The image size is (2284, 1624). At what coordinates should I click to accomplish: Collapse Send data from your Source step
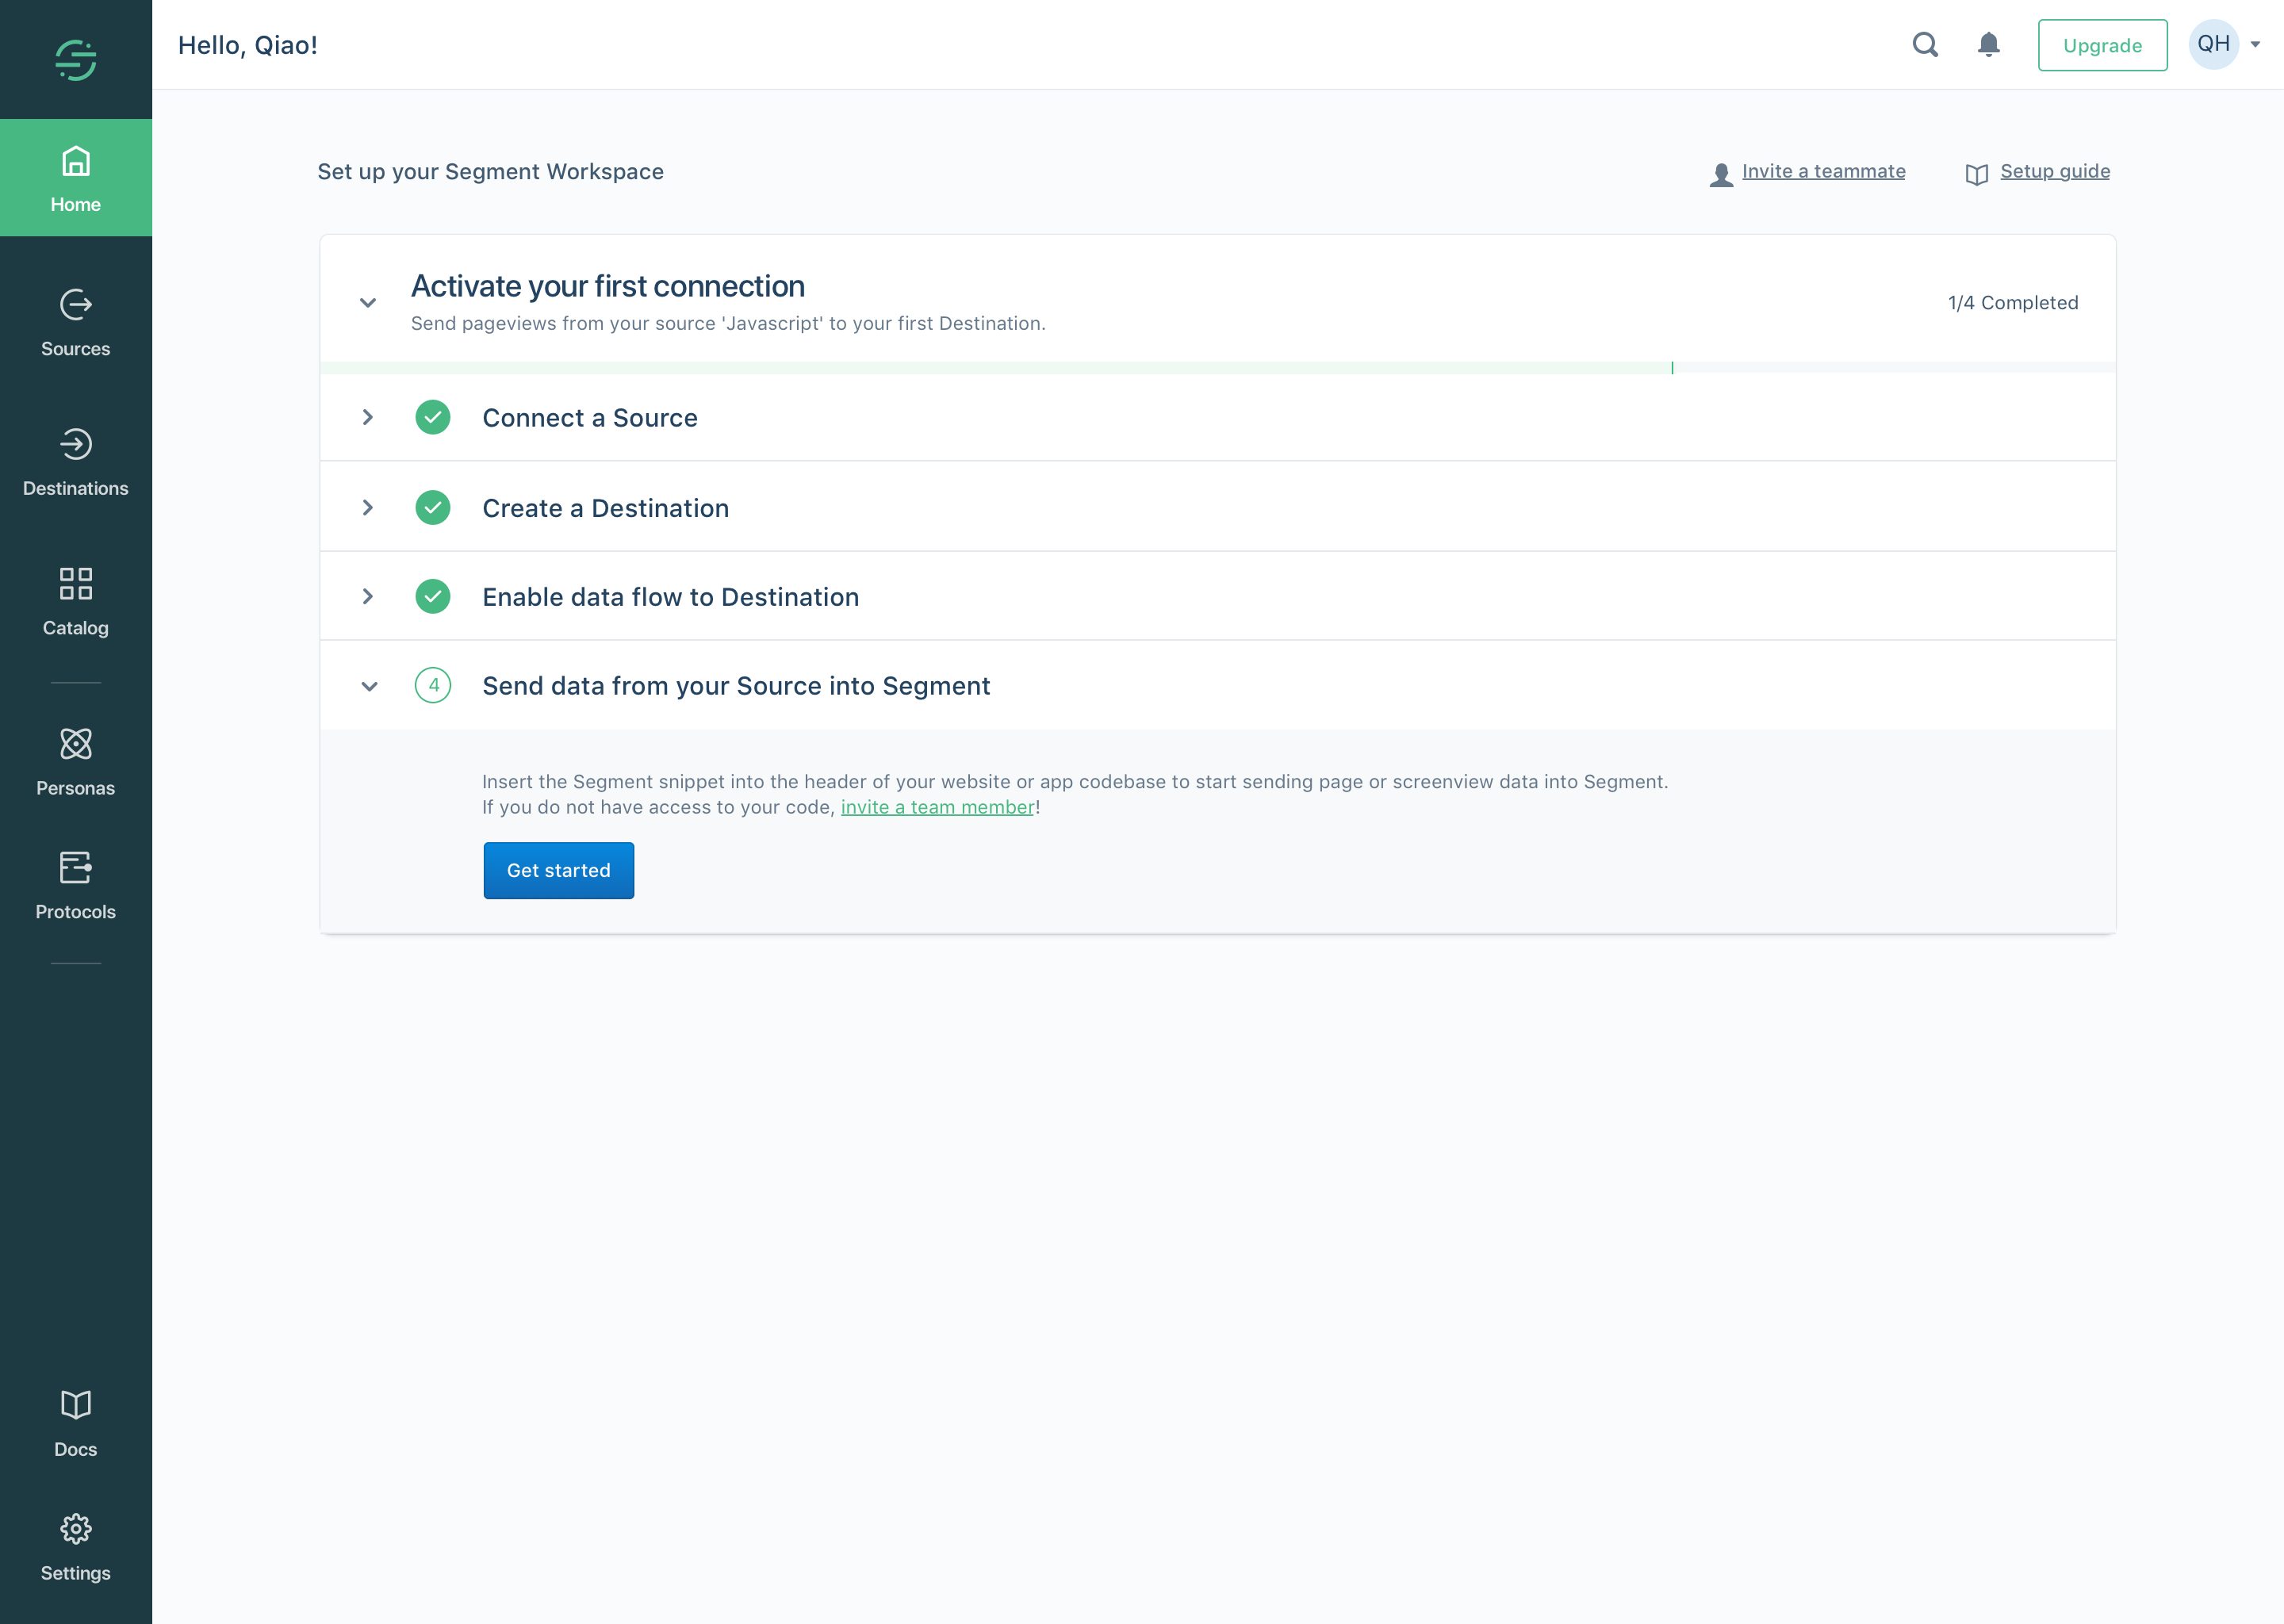[x=369, y=686]
